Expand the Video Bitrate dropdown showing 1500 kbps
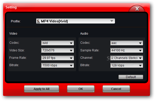 (57, 65)
